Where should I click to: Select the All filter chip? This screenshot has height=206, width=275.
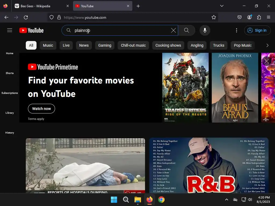click(x=31, y=45)
